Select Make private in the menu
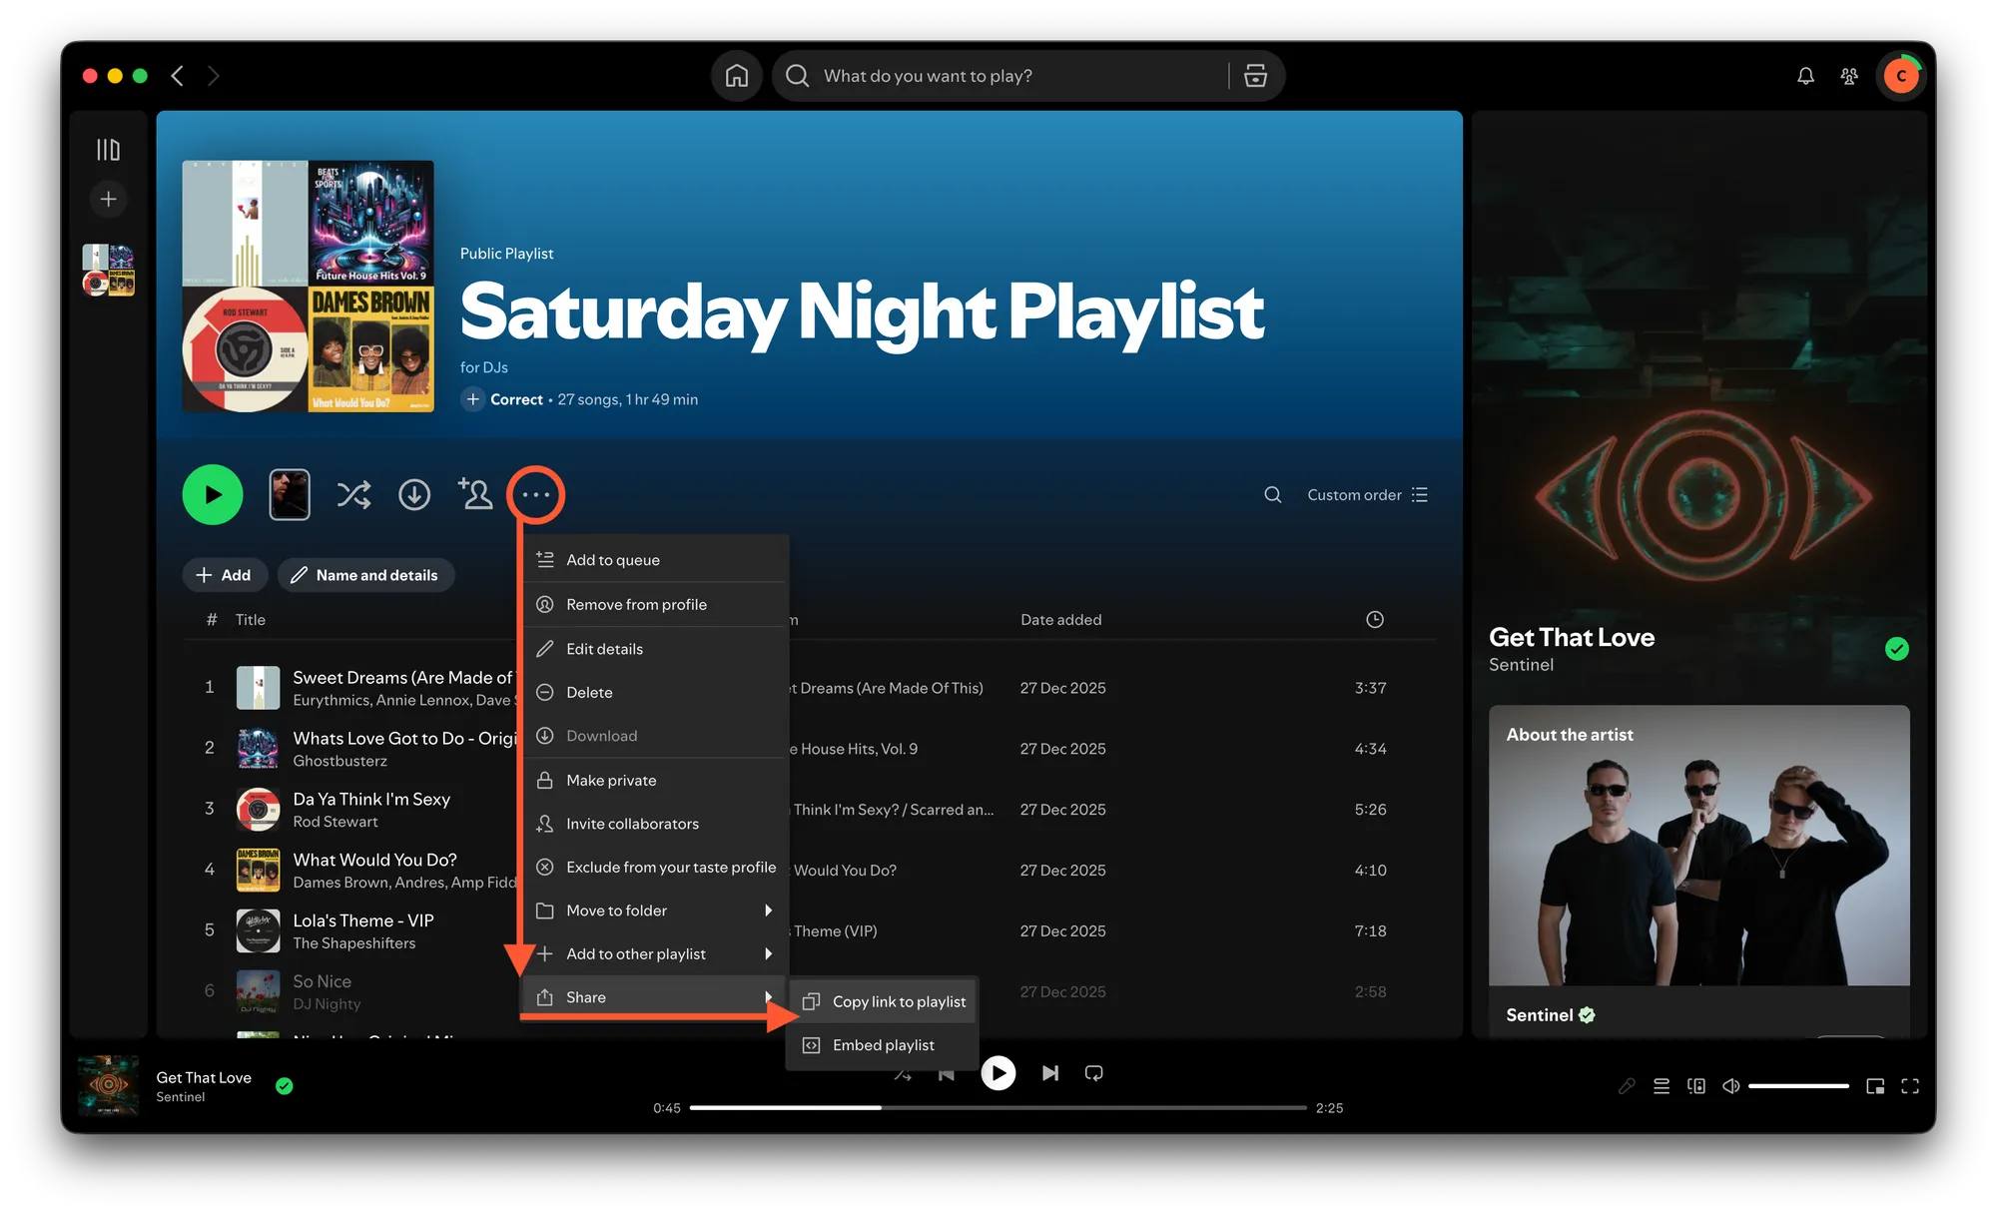 coord(655,780)
